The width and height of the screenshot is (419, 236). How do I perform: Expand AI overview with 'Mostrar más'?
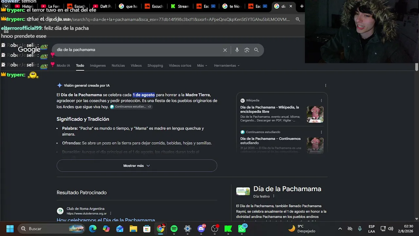tap(137, 166)
